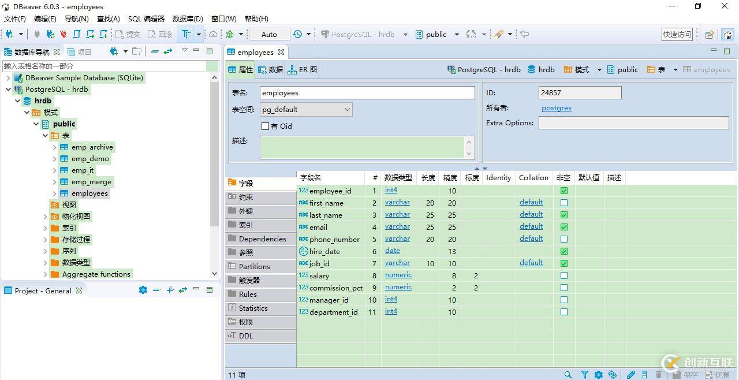Click the magnifier search icon in bottom toolbar

pyautogui.click(x=568, y=375)
